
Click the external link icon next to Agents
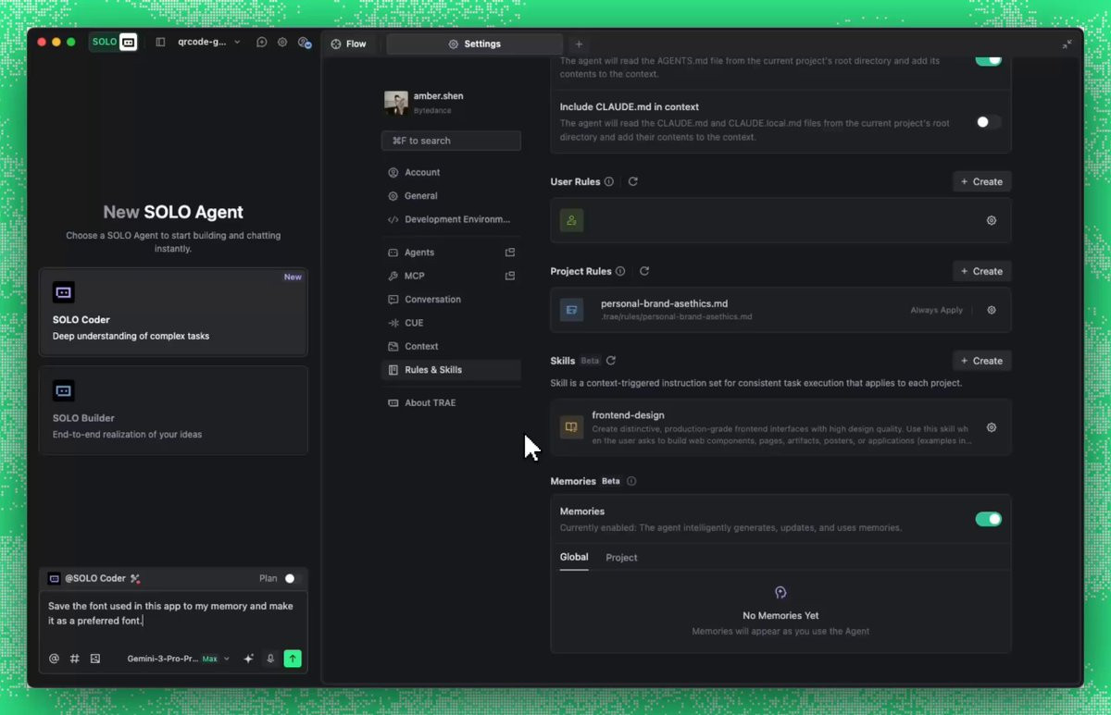click(509, 253)
